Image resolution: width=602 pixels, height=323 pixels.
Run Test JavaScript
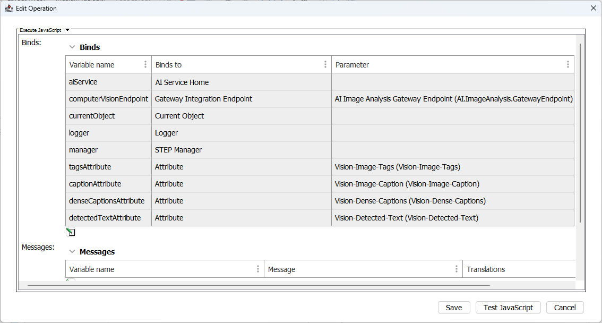pos(508,308)
